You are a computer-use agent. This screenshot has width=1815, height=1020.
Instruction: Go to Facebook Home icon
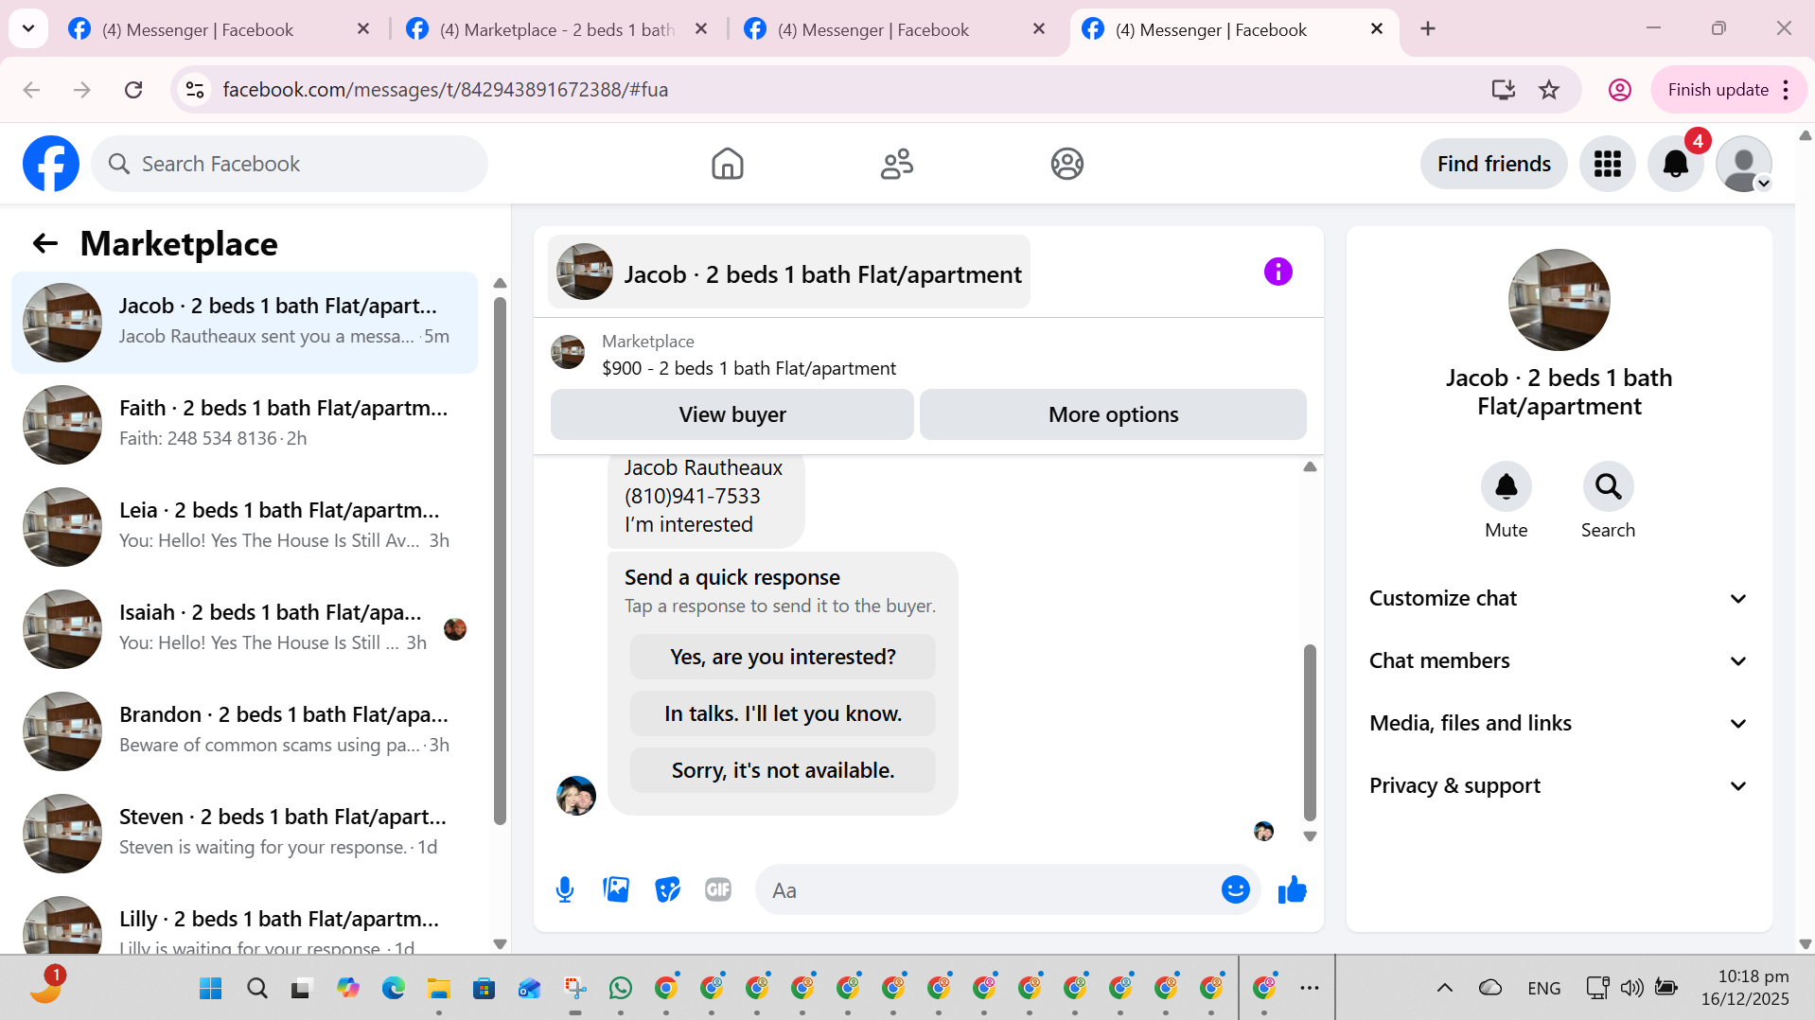pos(728,164)
